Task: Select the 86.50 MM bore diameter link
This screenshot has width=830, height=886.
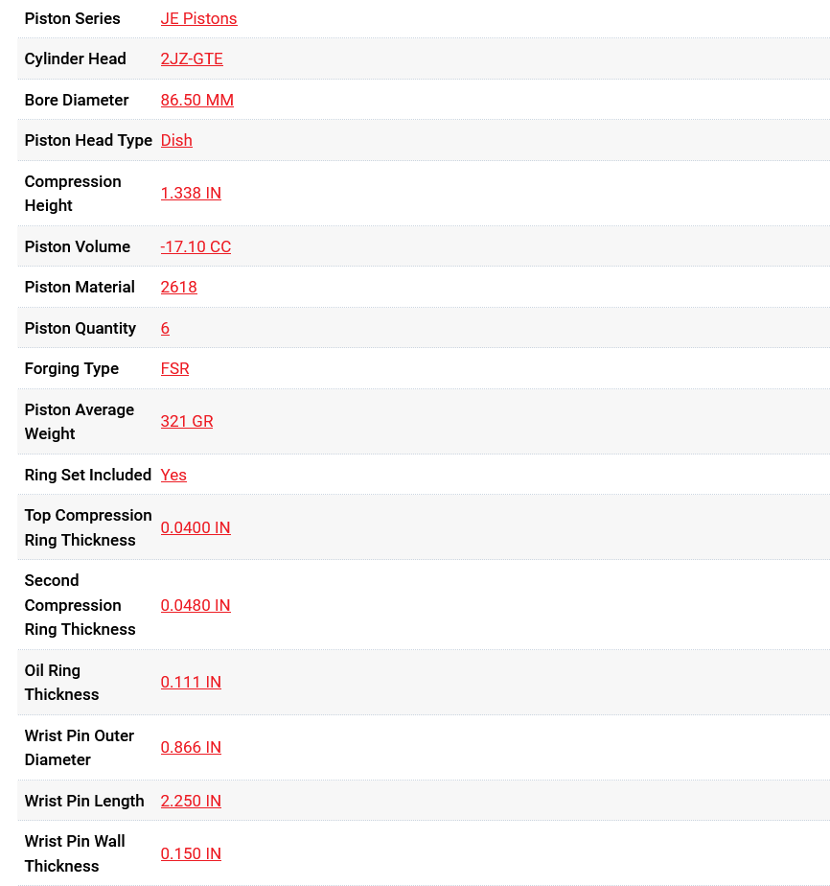Action: (196, 100)
